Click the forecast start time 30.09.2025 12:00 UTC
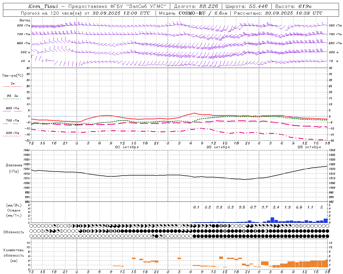The width and height of the screenshot is (343, 274). (121, 13)
